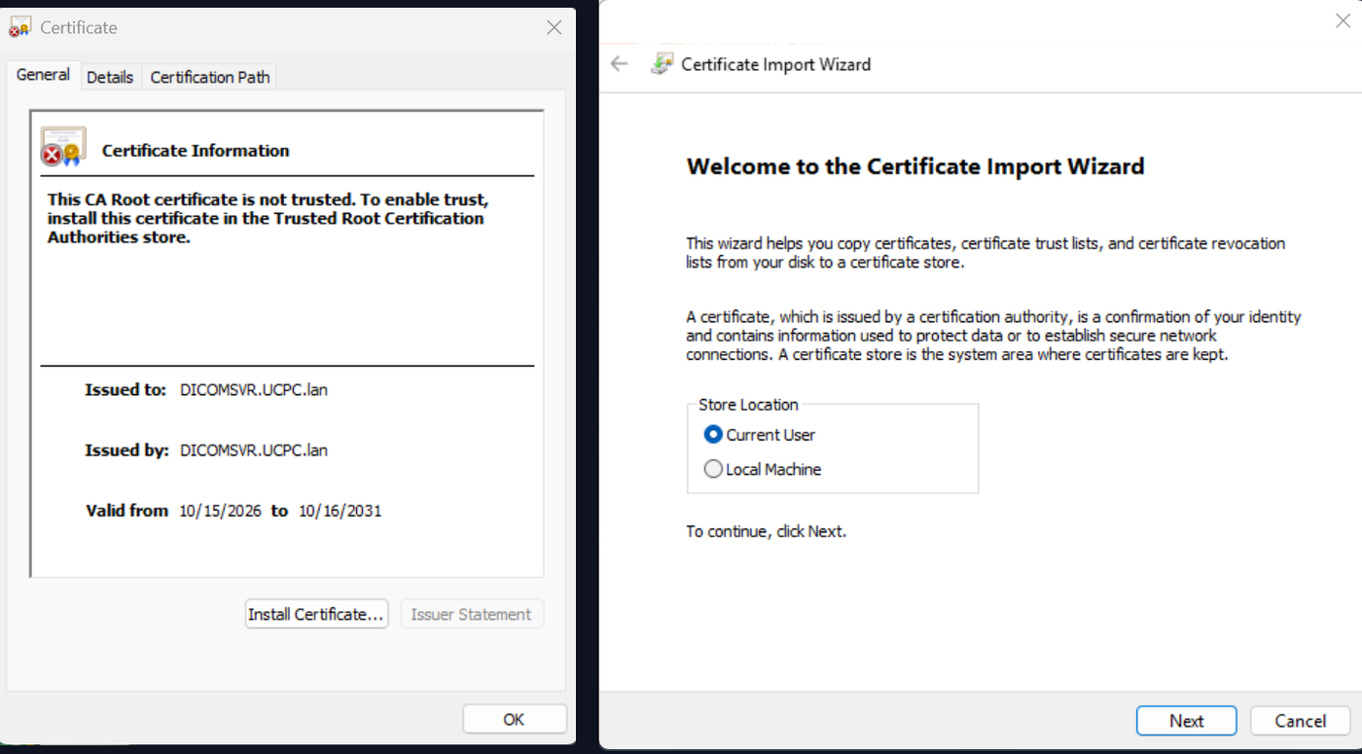
Task: Click the valid-from date 10/15/2026
Action: (221, 510)
